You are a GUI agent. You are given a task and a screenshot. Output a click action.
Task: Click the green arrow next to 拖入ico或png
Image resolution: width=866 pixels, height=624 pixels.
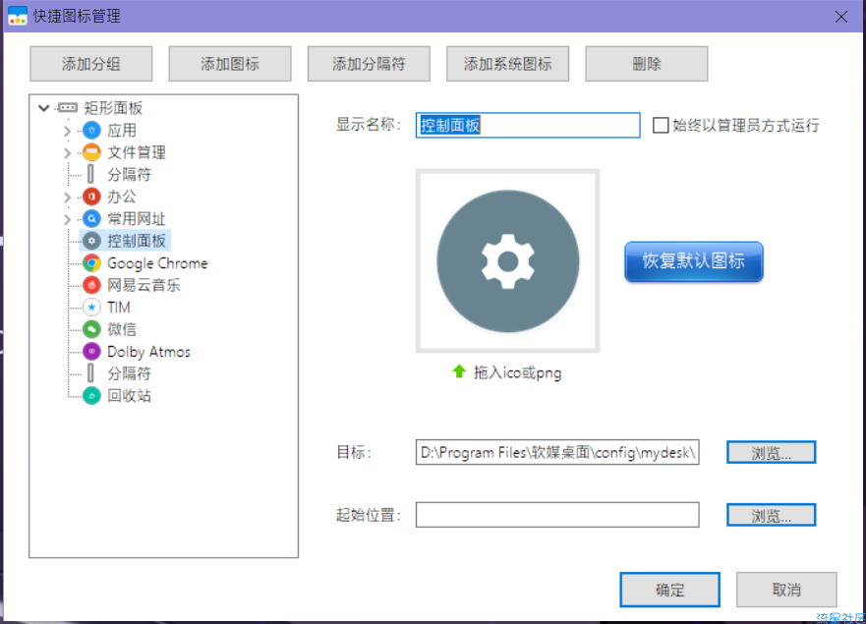pos(459,371)
